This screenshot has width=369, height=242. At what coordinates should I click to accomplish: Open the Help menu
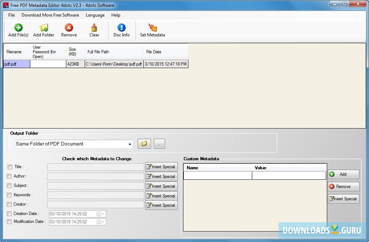click(116, 15)
